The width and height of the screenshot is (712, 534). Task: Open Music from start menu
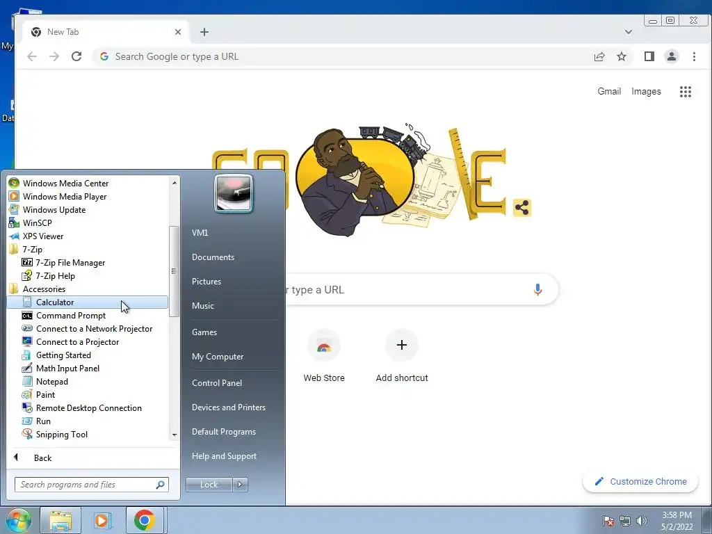coord(203,306)
